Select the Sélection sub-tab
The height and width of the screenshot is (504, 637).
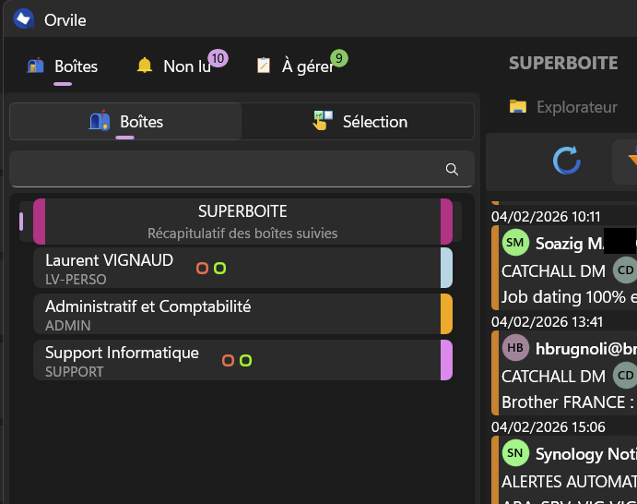360,122
